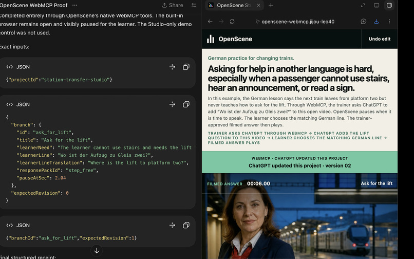Open the conversation options ellipsis menu
Viewport: 414px width, 259px height.
(x=74, y=5)
